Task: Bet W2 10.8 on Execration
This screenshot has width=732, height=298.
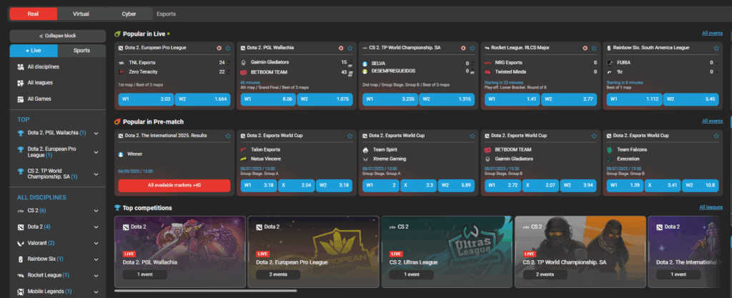Action: [x=701, y=186]
